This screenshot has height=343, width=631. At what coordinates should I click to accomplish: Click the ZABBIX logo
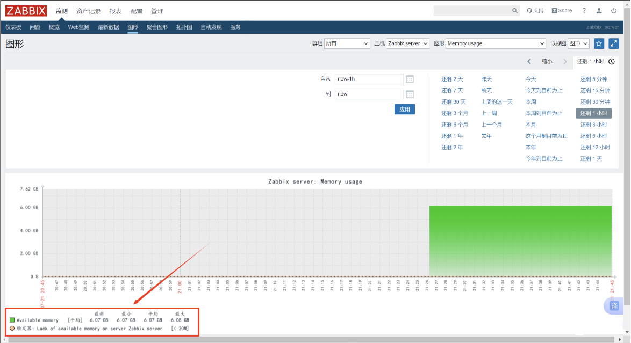[x=26, y=11]
